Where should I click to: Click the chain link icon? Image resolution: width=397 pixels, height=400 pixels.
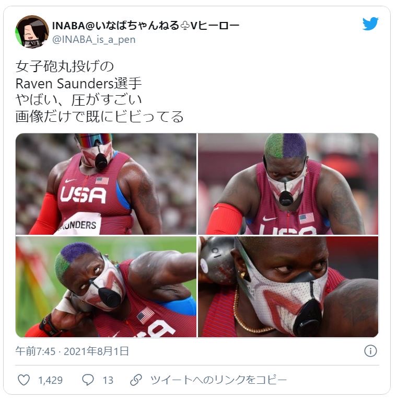click(x=136, y=380)
